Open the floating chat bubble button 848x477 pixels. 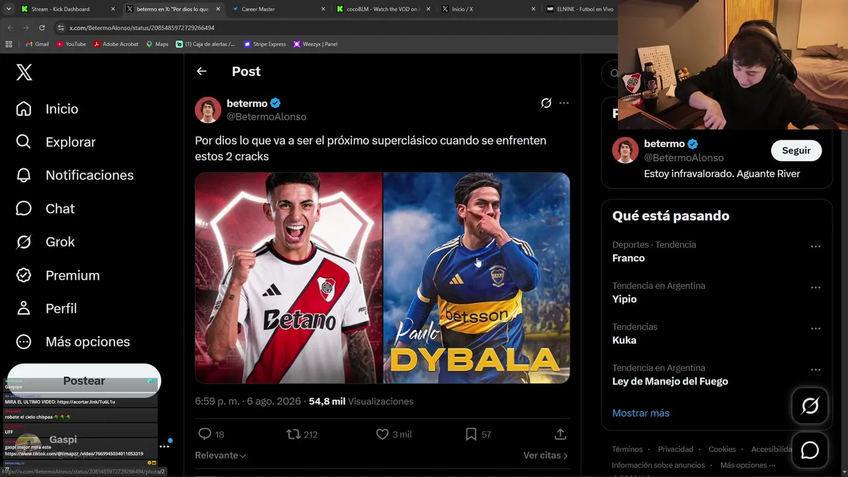810,450
